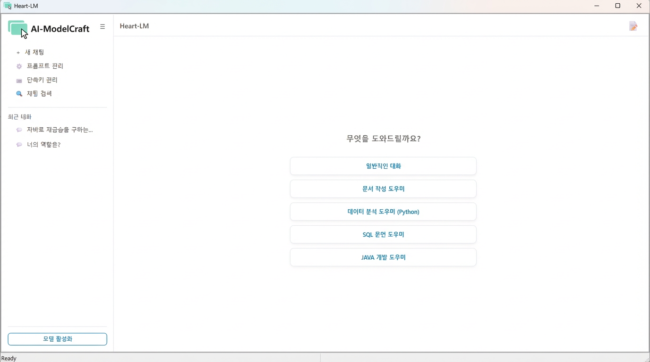Click the AI-ModelCraft logo icon
Screen dimensions: 650x362
pos(17,28)
